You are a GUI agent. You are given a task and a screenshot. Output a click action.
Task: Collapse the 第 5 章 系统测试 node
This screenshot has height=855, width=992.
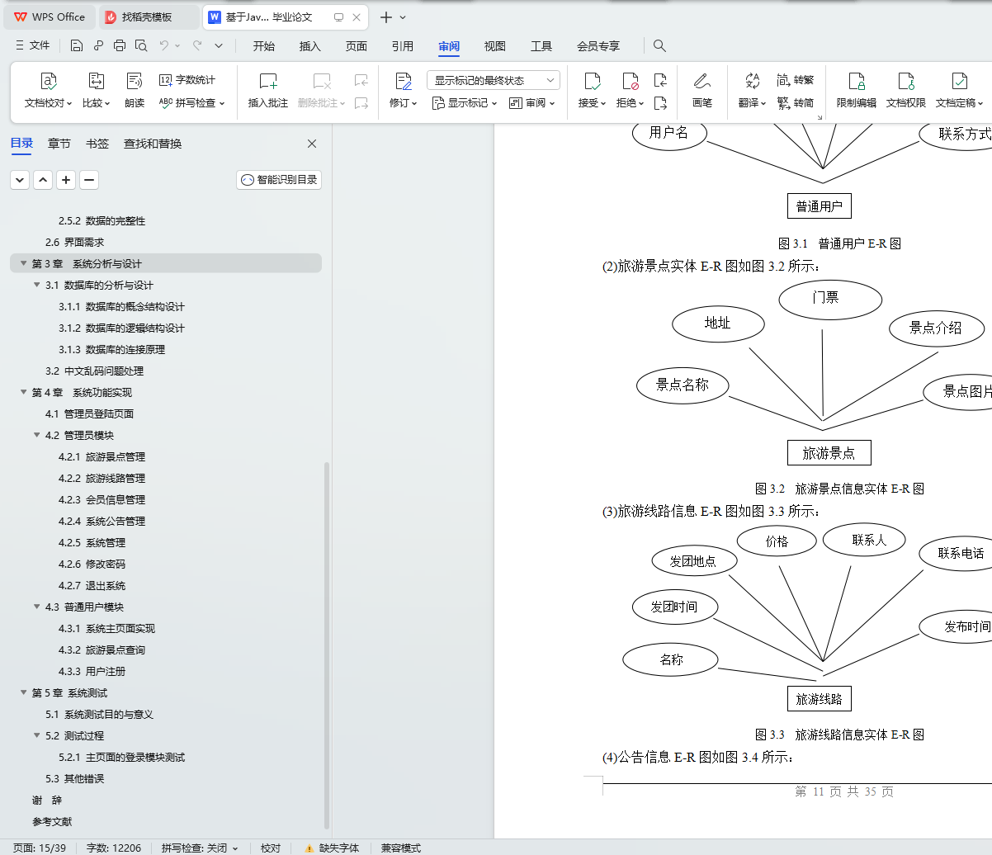24,693
